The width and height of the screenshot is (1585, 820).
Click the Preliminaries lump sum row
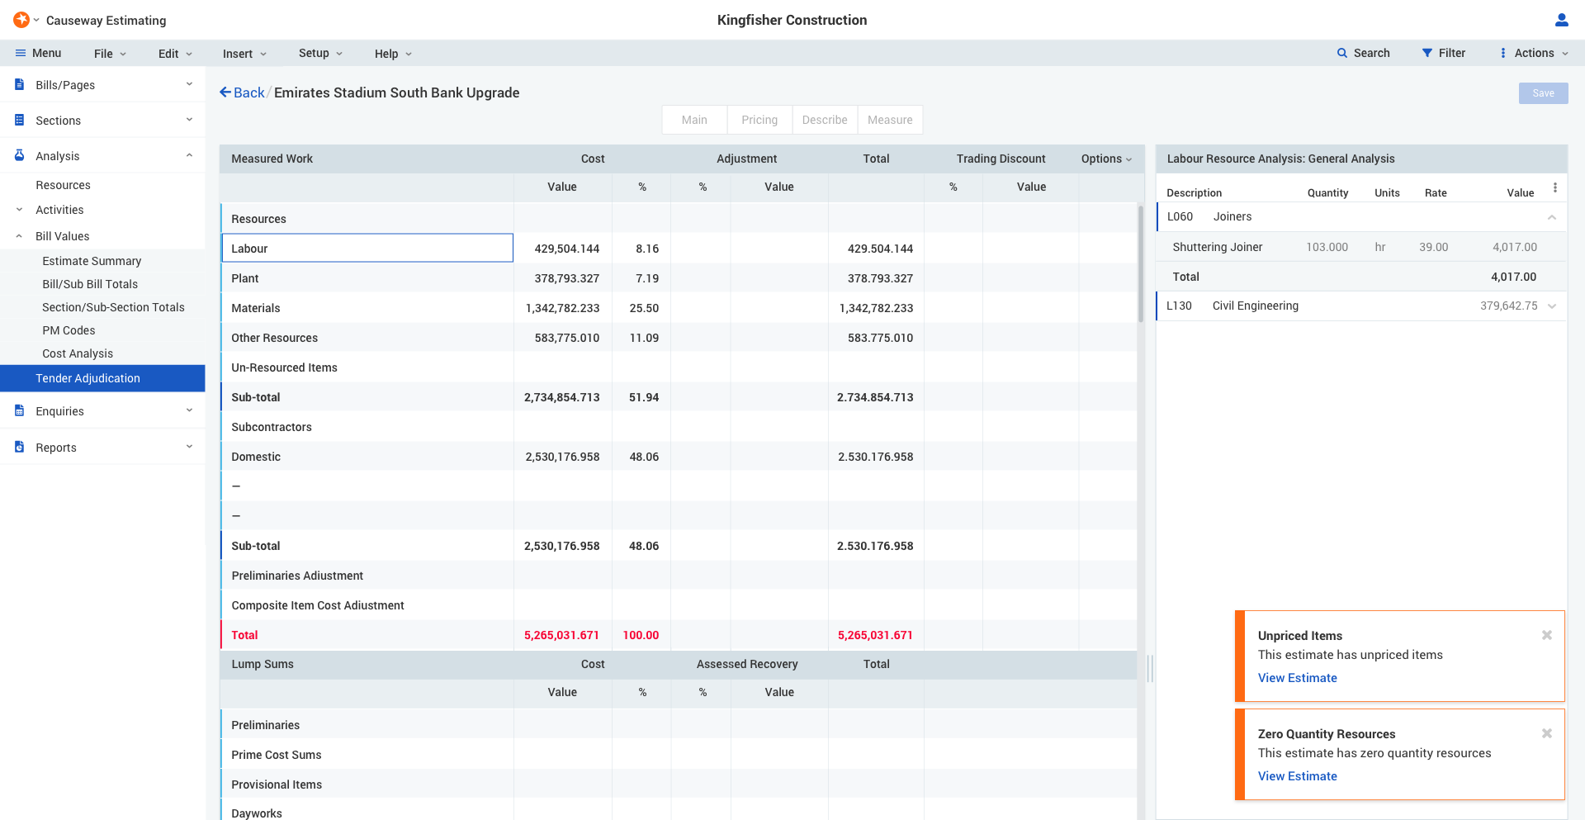[x=678, y=725]
